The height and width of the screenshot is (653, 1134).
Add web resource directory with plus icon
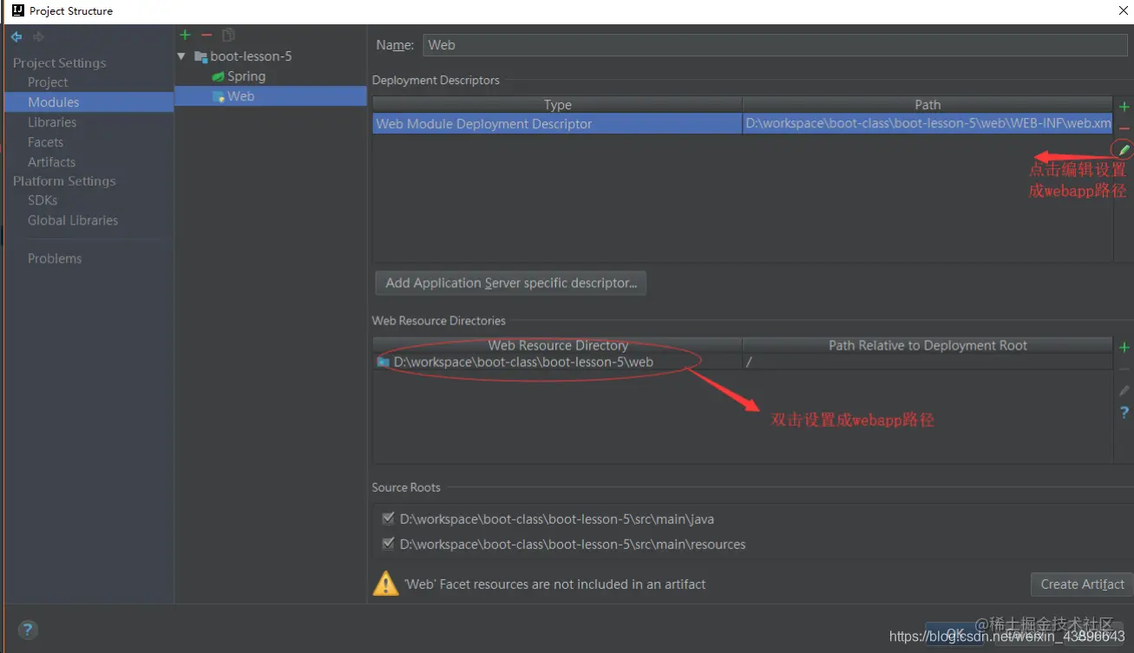pyautogui.click(x=1124, y=348)
